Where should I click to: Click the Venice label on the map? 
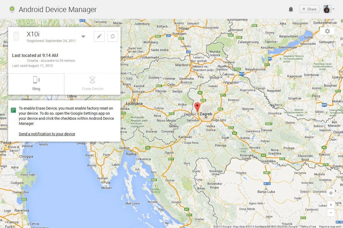(x=27, y=146)
